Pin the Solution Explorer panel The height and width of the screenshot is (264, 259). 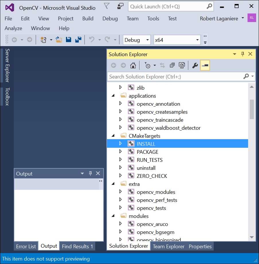pyautogui.click(x=243, y=54)
